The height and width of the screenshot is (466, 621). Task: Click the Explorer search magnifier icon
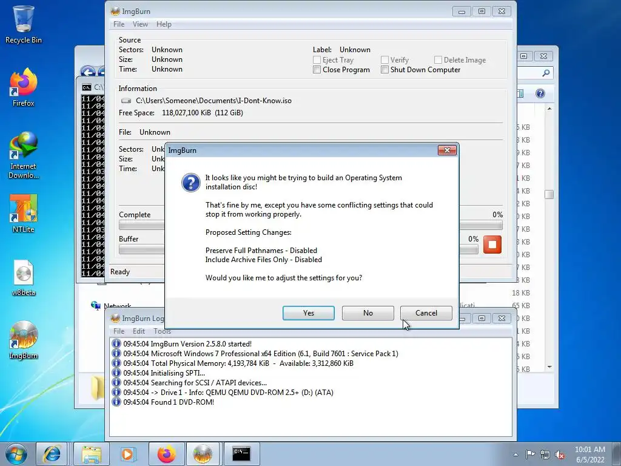pyautogui.click(x=546, y=73)
